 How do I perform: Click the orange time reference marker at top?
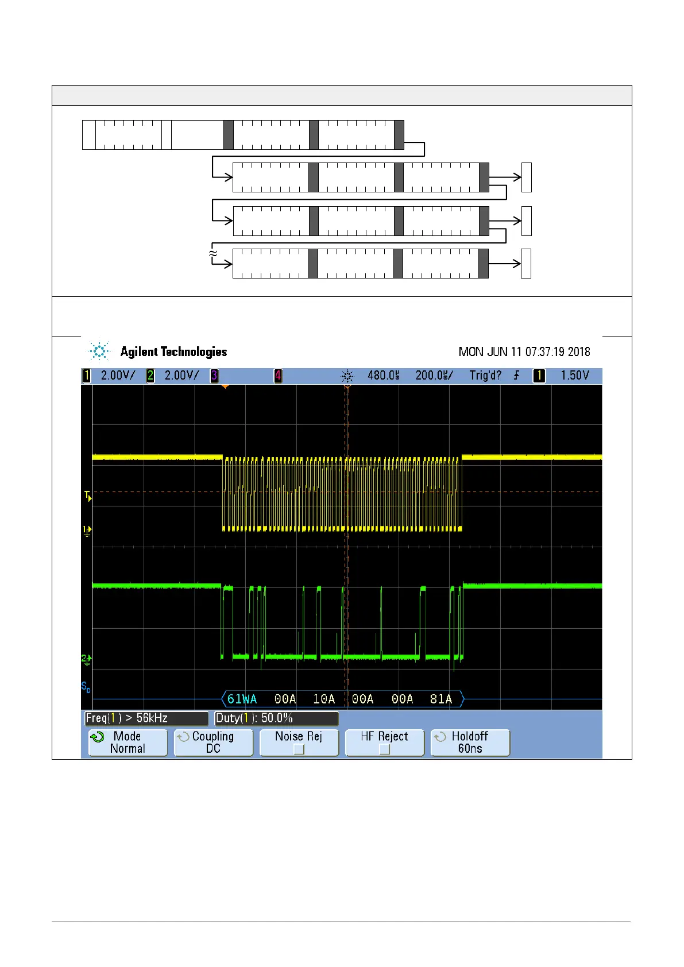[x=225, y=387]
